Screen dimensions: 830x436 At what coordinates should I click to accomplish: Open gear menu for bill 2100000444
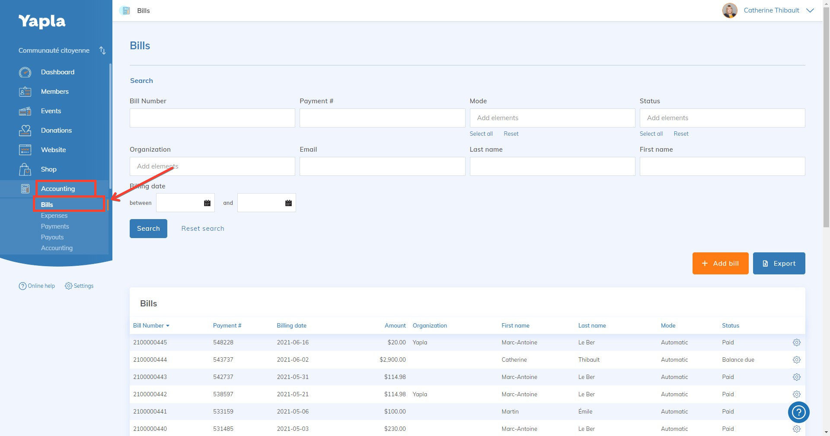tap(796, 360)
